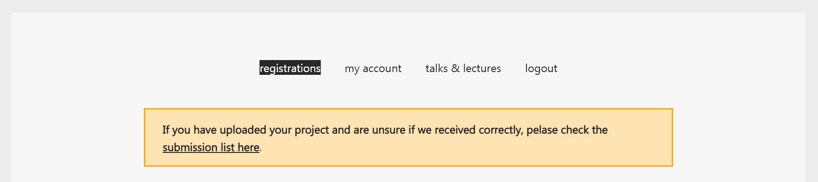This screenshot has height=182, width=818.
Task: Log out via the logout link
Action: 541,68
